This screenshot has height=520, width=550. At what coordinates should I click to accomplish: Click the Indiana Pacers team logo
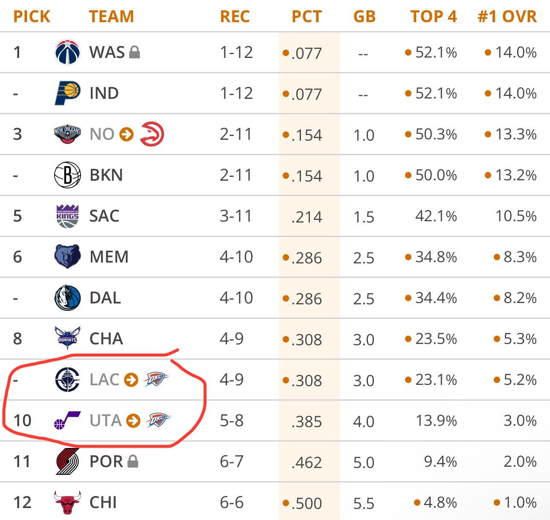click(x=67, y=93)
